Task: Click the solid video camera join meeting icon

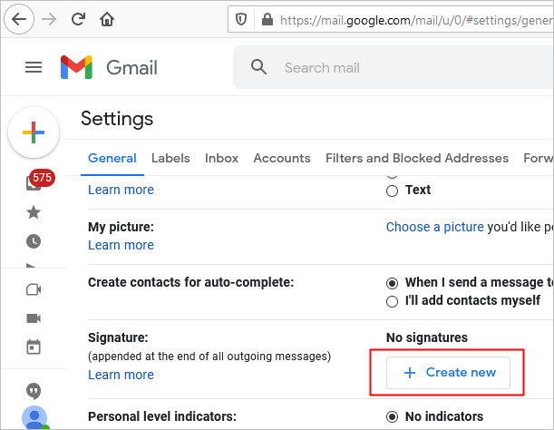Action: [x=34, y=318]
